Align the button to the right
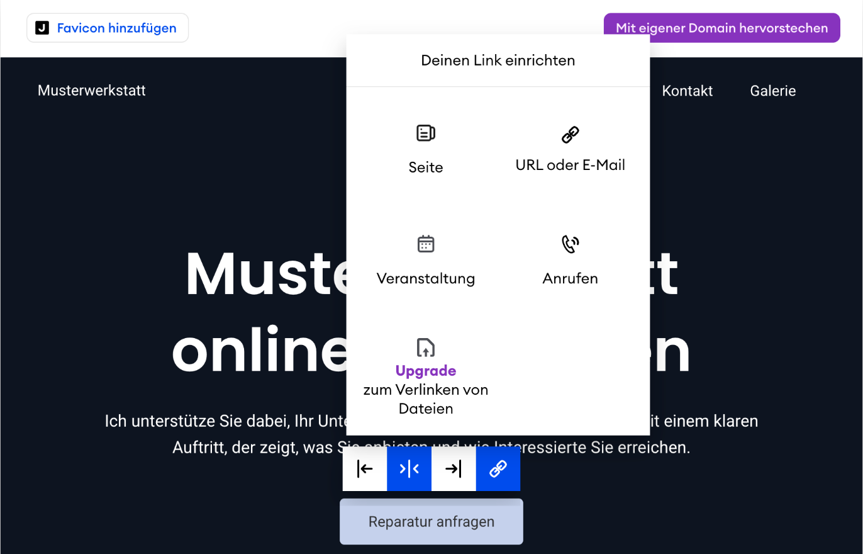 454,469
